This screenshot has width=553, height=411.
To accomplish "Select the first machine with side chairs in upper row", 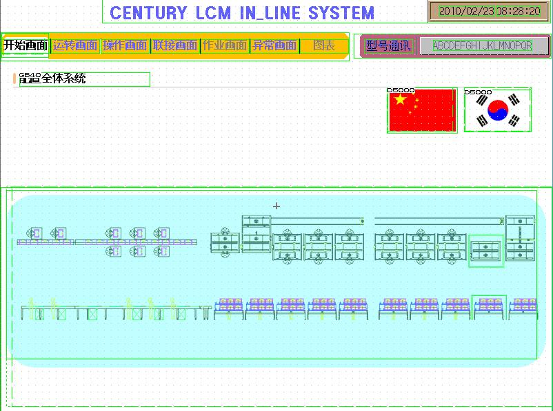I will tap(225, 242).
